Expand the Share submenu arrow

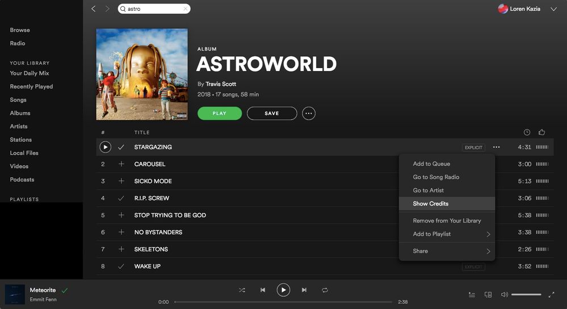pos(488,251)
